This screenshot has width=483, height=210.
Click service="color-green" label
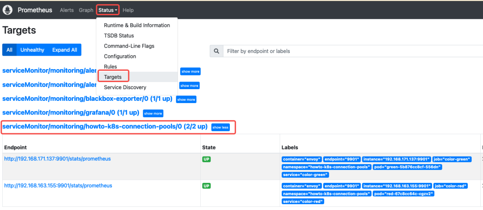tap(305, 175)
